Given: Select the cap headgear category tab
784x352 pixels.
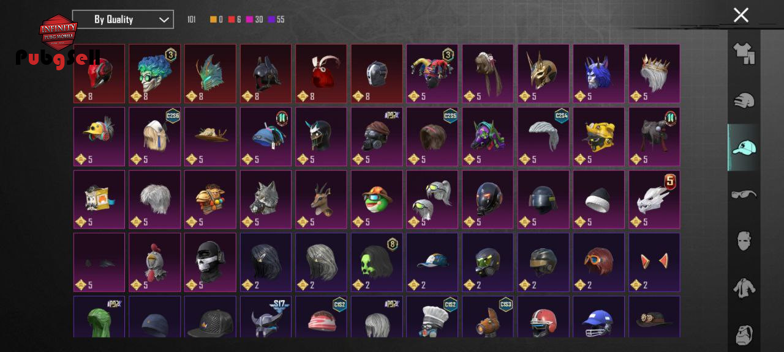Looking at the screenshot, I should point(744,147).
